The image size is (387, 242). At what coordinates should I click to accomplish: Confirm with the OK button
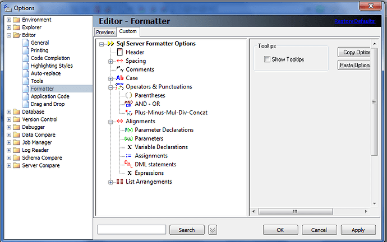[280, 230]
